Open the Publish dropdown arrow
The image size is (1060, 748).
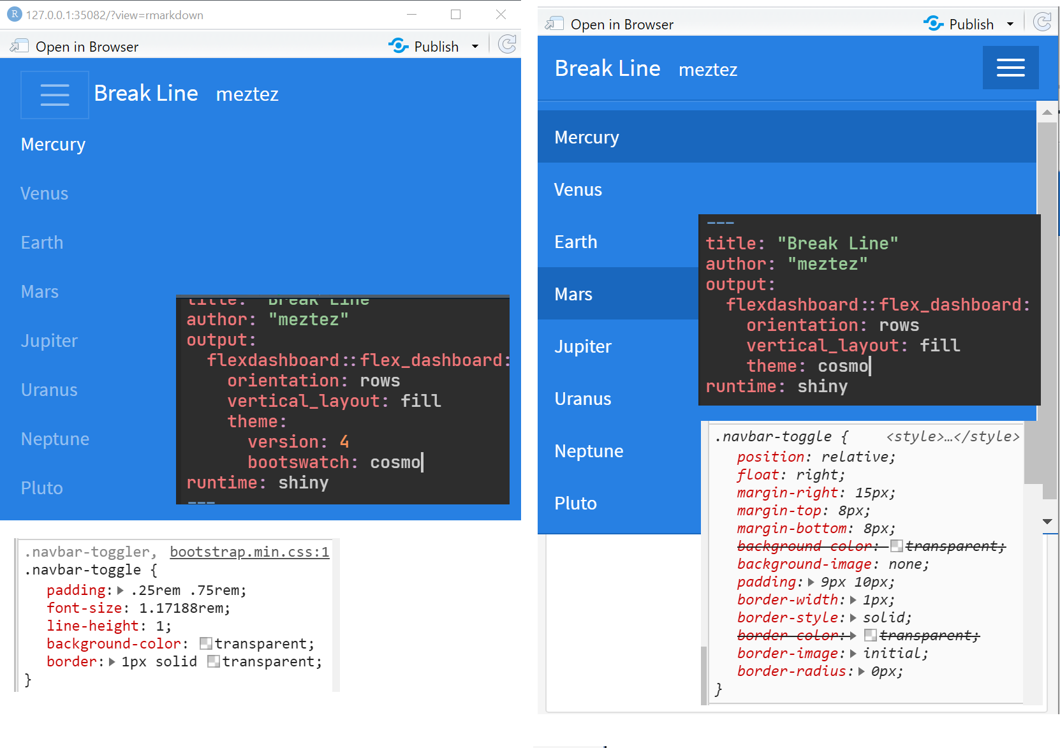click(x=475, y=46)
